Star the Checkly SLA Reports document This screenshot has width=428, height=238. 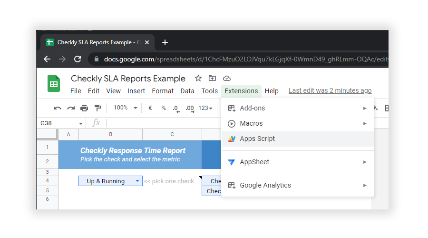point(198,79)
